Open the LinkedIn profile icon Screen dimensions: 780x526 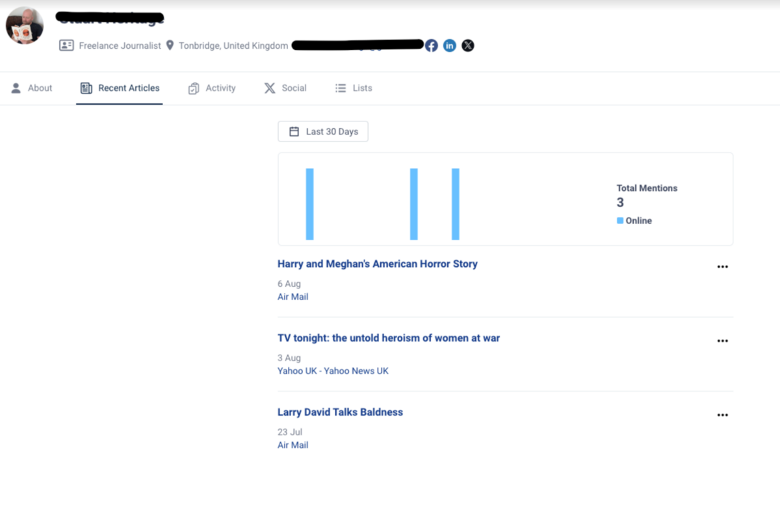pyautogui.click(x=450, y=45)
